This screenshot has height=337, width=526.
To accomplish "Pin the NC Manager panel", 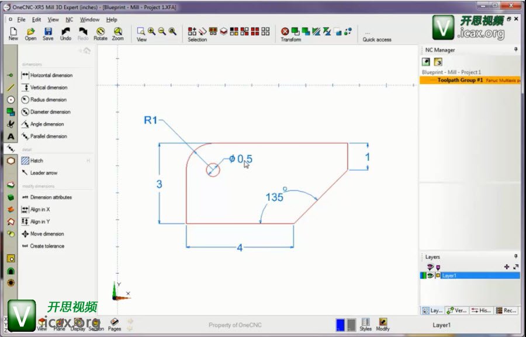I will [x=516, y=50].
